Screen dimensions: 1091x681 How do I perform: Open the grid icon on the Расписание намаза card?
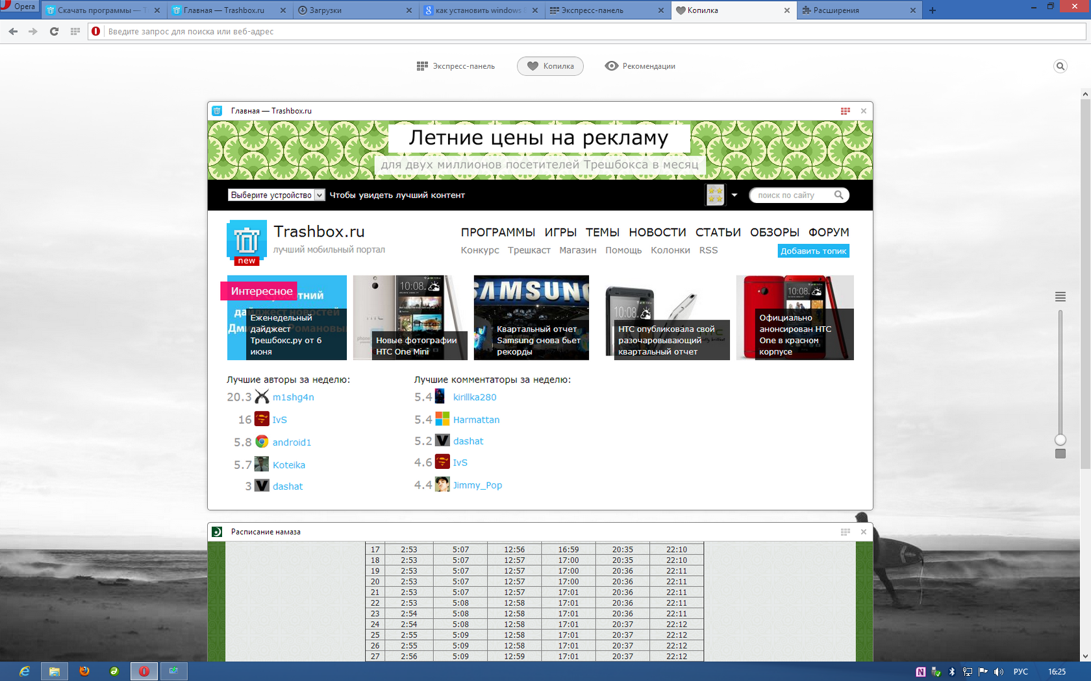[x=845, y=532]
